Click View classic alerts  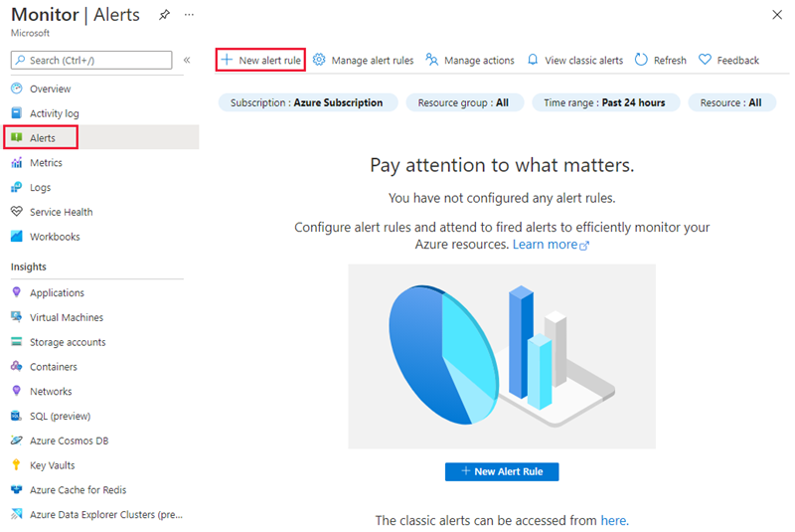(583, 60)
